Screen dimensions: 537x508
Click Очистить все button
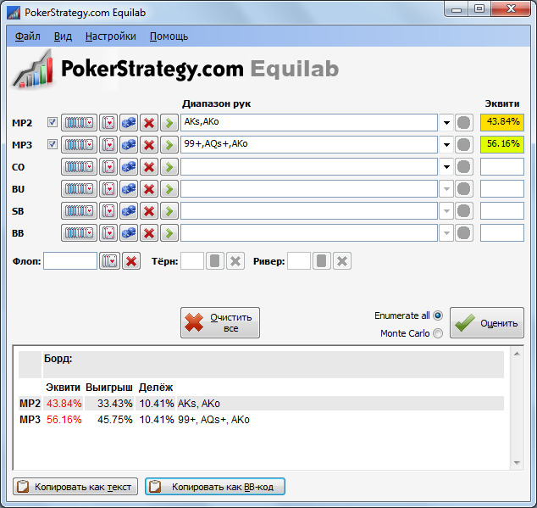pos(220,323)
